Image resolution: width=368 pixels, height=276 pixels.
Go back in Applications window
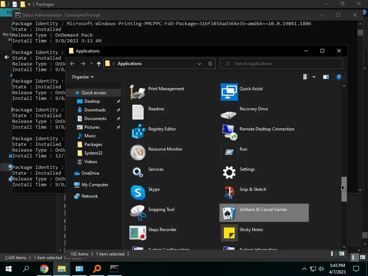(x=72, y=64)
